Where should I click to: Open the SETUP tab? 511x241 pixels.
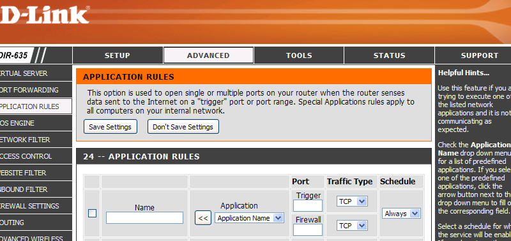pos(118,55)
